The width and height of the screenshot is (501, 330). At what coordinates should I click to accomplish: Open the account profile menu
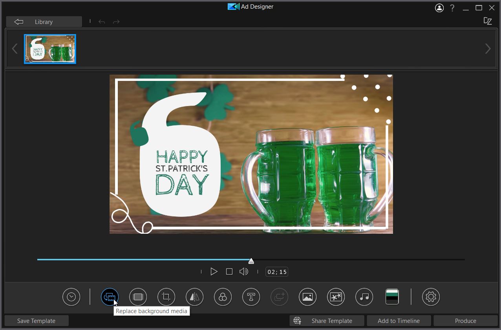coord(439,8)
